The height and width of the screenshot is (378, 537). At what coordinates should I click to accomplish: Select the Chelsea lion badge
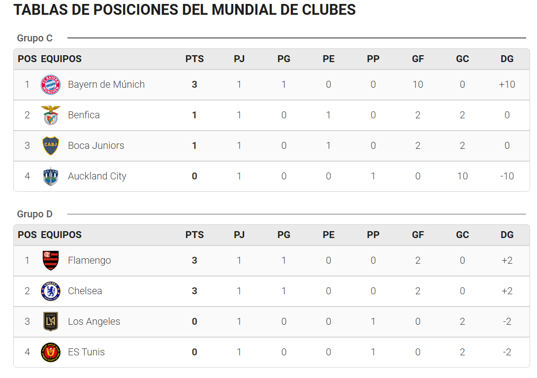[x=51, y=291]
